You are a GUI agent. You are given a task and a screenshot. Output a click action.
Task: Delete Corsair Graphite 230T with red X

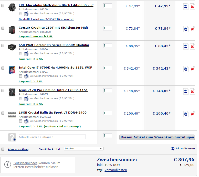click(x=192, y=29)
